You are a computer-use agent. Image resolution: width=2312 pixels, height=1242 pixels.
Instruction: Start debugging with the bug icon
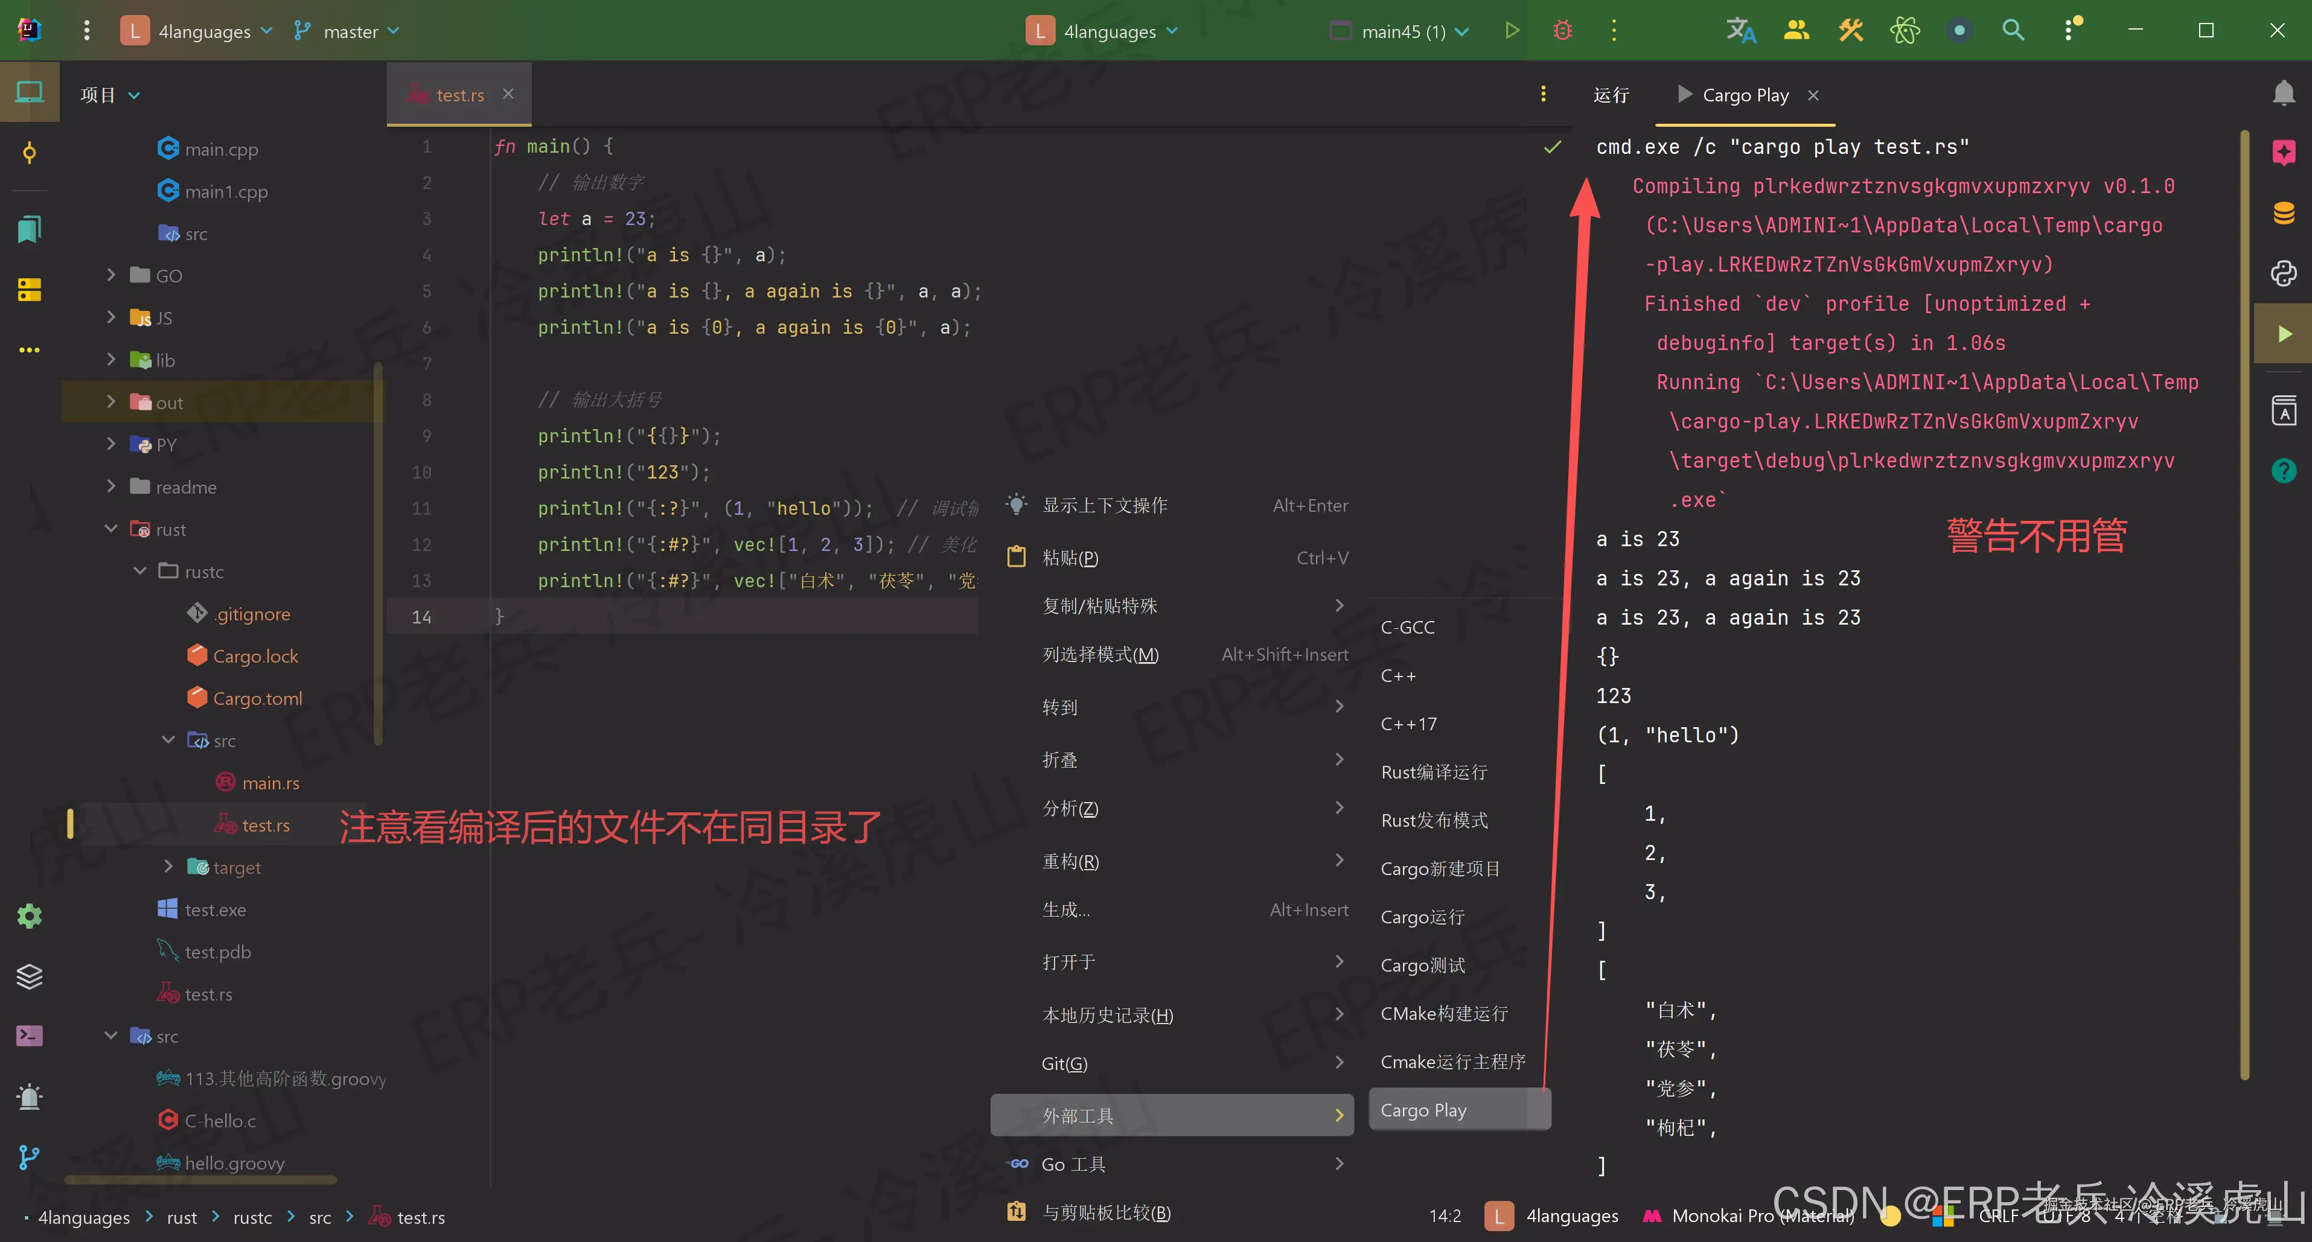[1563, 30]
